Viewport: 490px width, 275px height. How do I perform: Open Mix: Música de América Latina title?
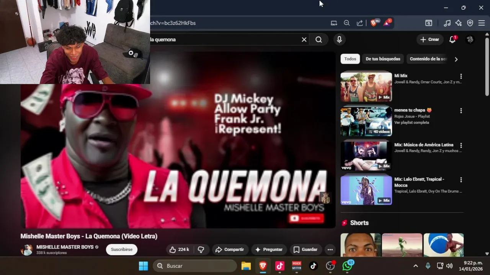424,145
